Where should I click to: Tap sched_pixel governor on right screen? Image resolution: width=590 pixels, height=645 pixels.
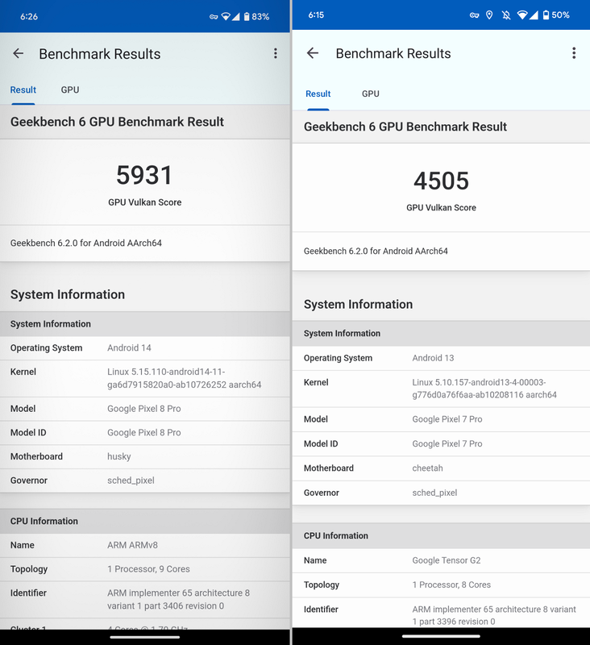coord(434,493)
